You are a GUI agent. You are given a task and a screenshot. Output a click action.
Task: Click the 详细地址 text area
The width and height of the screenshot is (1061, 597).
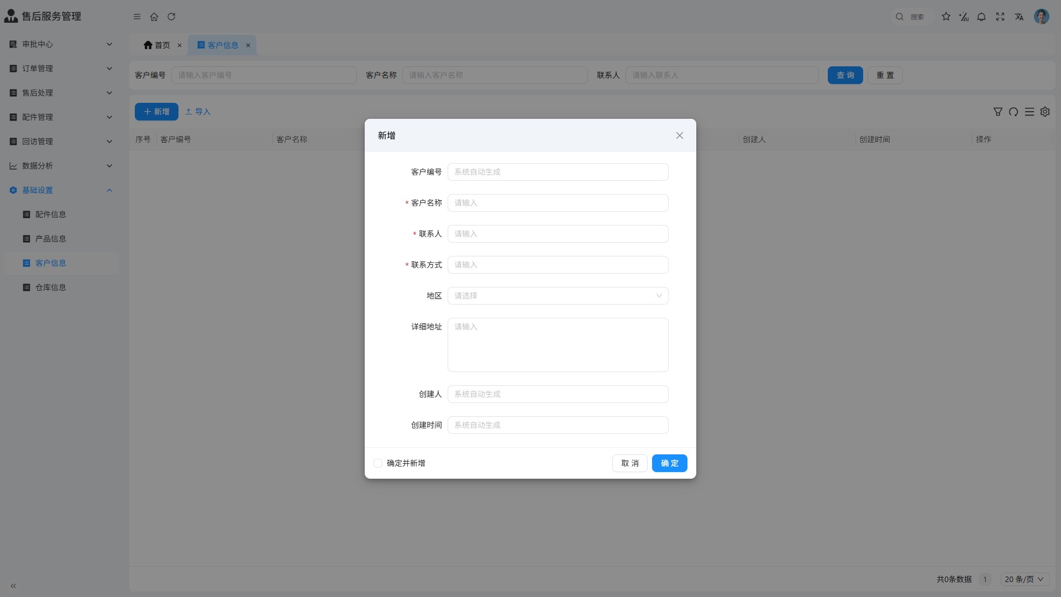coord(558,345)
